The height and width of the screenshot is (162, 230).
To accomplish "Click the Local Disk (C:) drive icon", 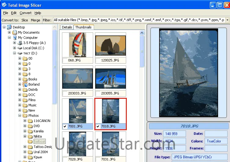I will coord(20,48).
